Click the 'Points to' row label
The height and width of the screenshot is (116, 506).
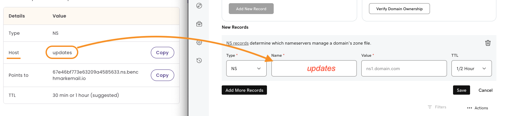click(x=19, y=75)
